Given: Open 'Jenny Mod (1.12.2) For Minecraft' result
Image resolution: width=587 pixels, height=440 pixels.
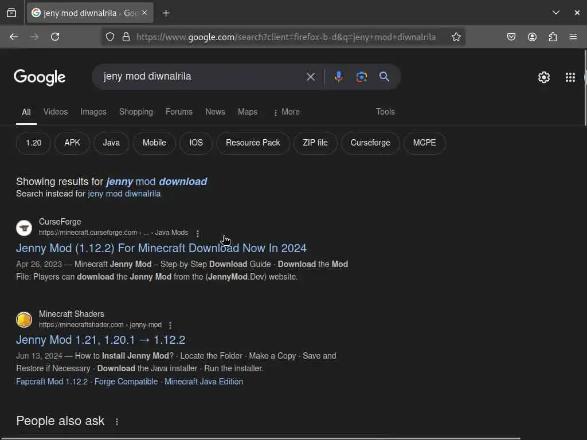Looking at the screenshot, I should pyautogui.click(x=161, y=248).
